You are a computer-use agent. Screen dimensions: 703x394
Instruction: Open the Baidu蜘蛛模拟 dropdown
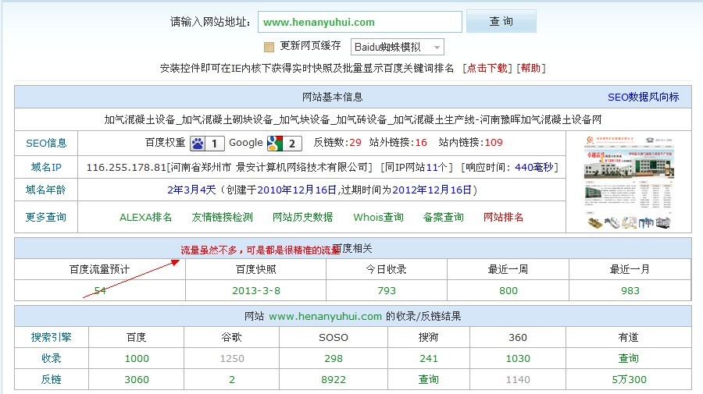click(x=397, y=47)
